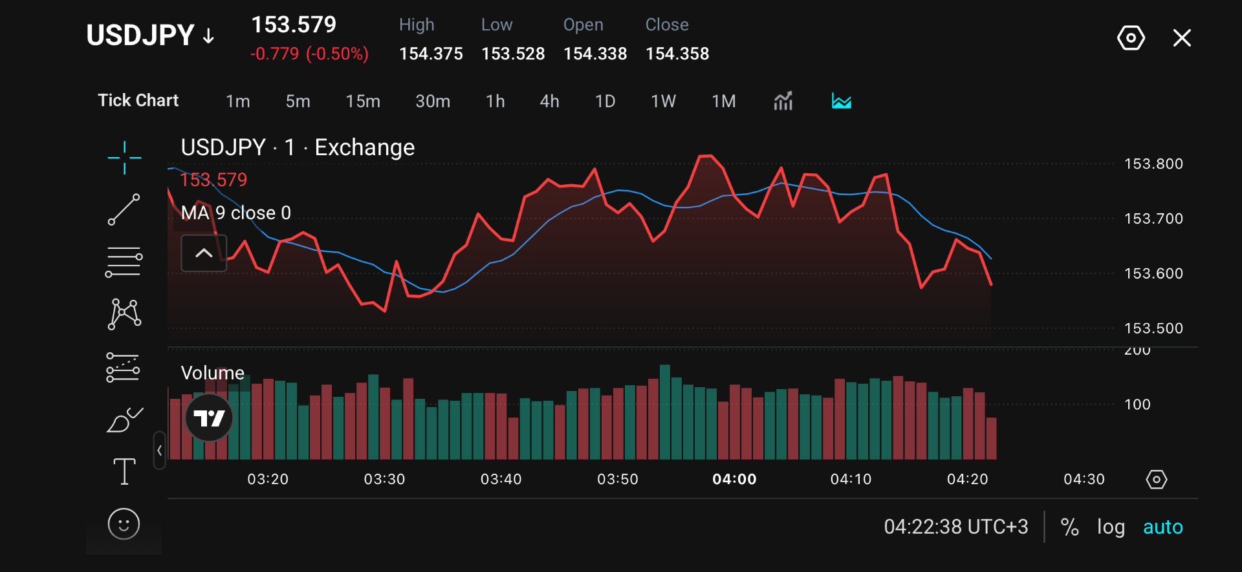Select the brush drawing tool
1242x572 pixels.
(125, 419)
